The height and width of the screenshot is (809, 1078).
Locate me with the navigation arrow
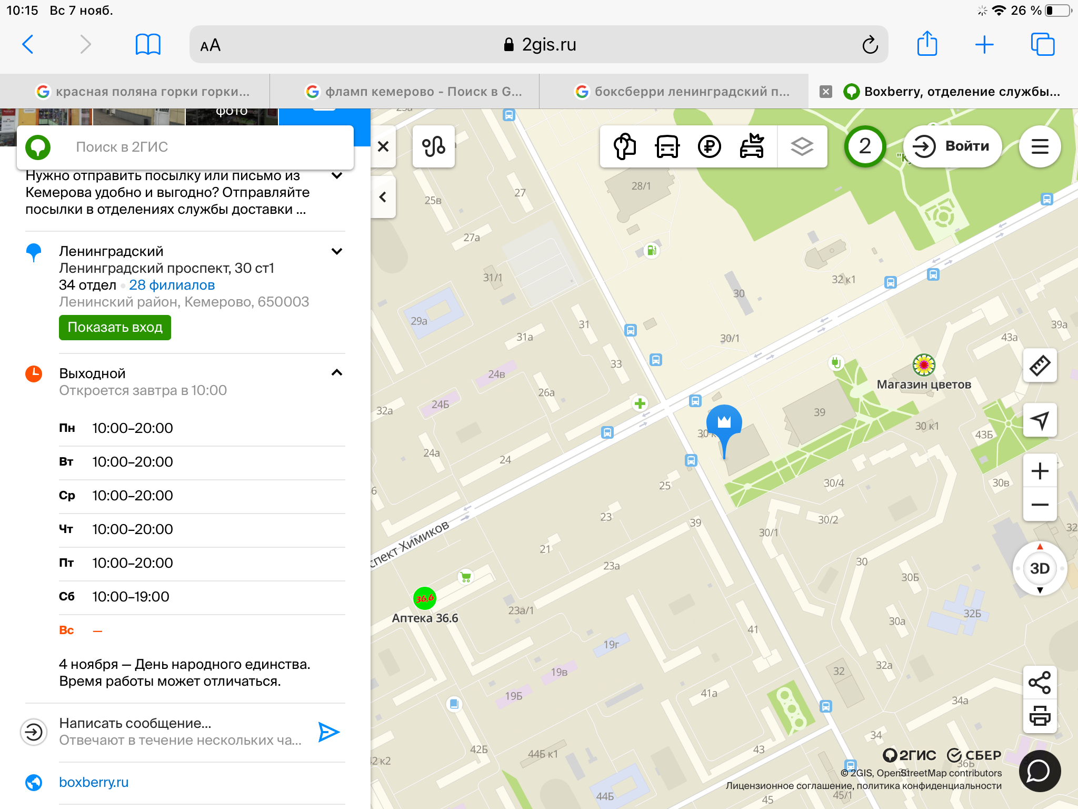(1040, 420)
